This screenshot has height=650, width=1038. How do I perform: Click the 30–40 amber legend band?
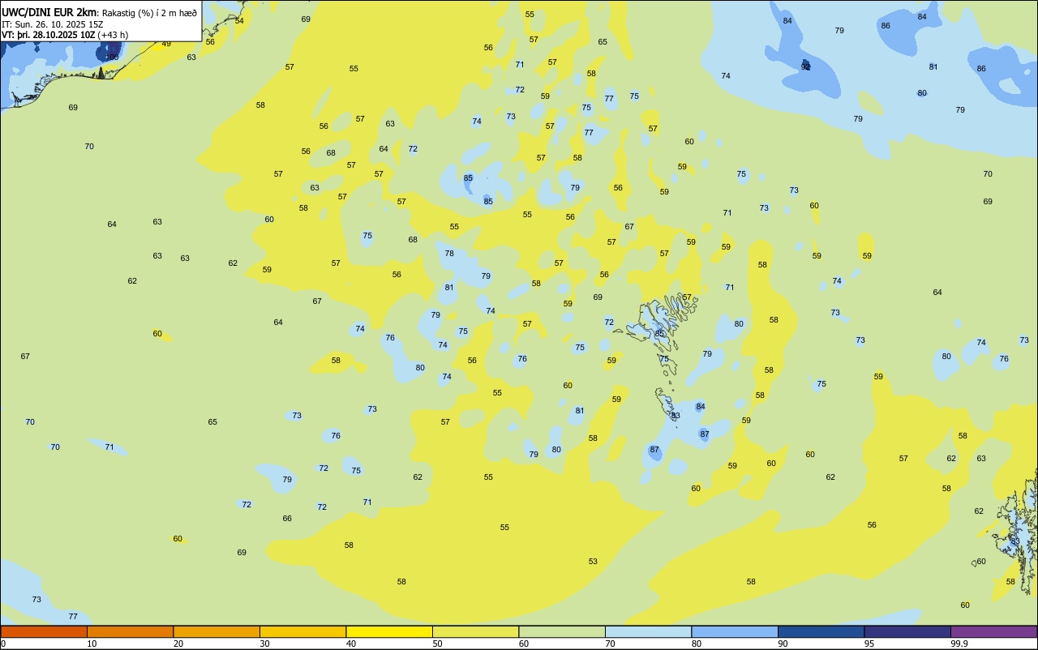[302, 631]
